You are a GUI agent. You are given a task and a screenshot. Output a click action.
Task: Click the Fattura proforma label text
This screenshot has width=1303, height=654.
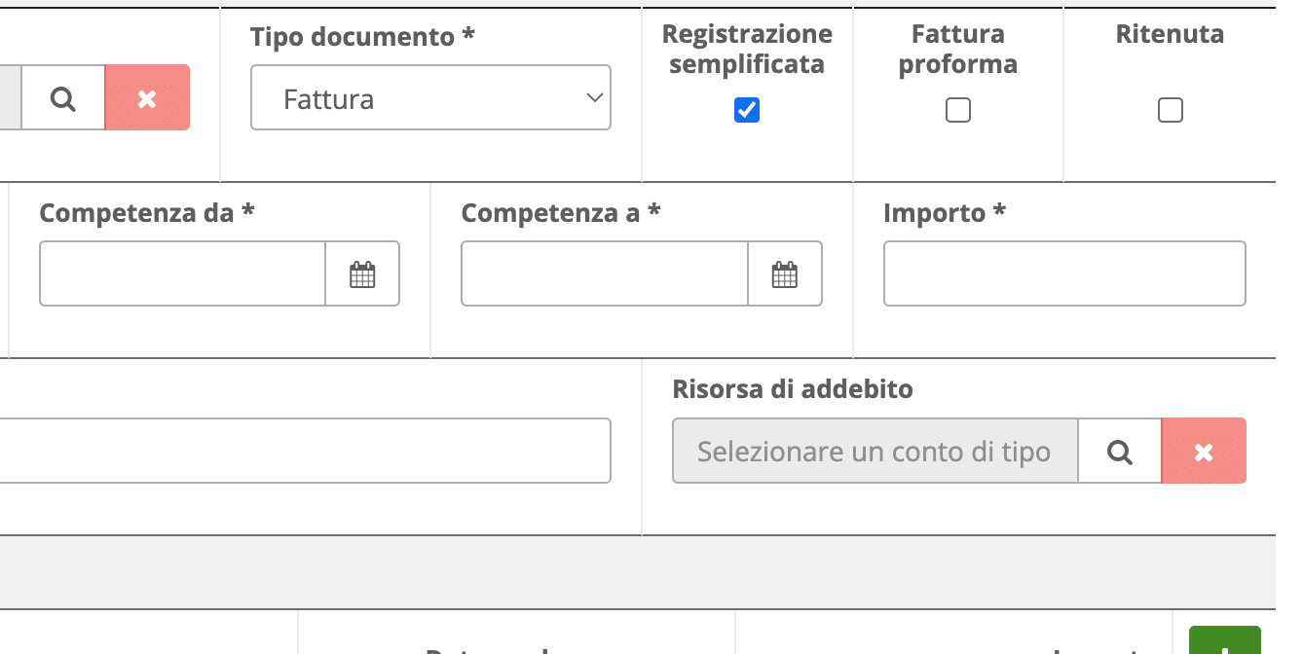pyautogui.click(x=958, y=50)
